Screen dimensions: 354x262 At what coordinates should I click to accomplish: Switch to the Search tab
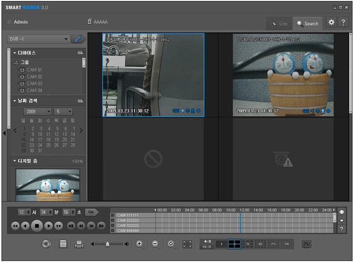pyautogui.click(x=307, y=24)
